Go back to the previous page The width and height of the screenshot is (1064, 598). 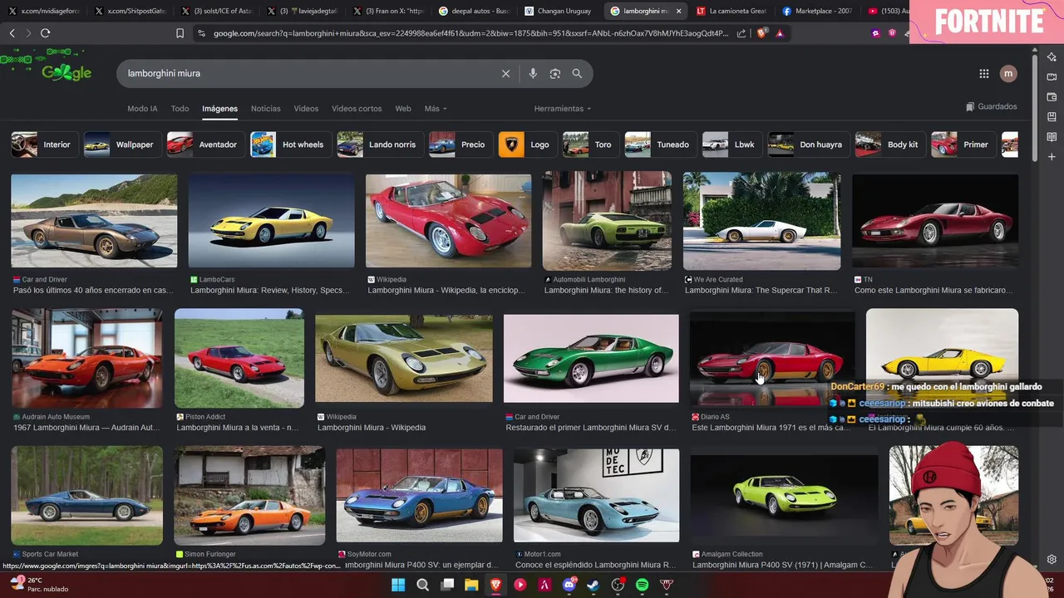coord(12,33)
